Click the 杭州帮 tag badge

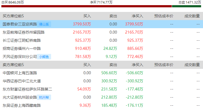pyautogui.click(x=44, y=97)
